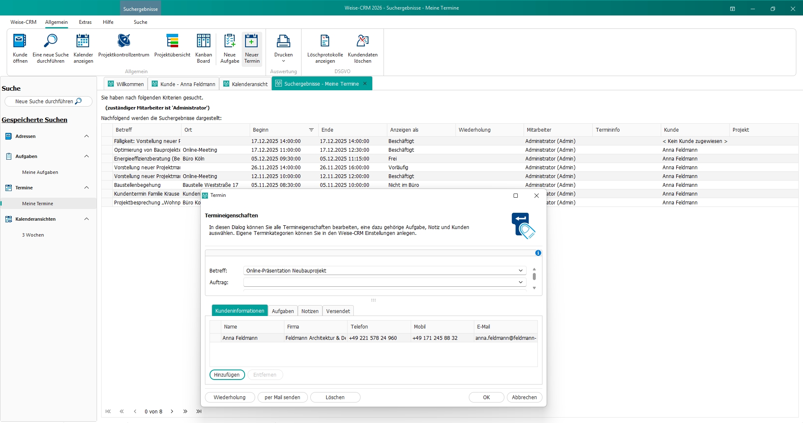The width and height of the screenshot is (803, 423).
Task: Open the Betreff dropdown in Termin dialog
Action: pos(521,271)
